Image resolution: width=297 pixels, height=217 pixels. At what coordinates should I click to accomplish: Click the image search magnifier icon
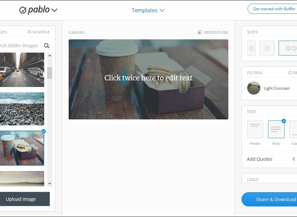(47, 46)
